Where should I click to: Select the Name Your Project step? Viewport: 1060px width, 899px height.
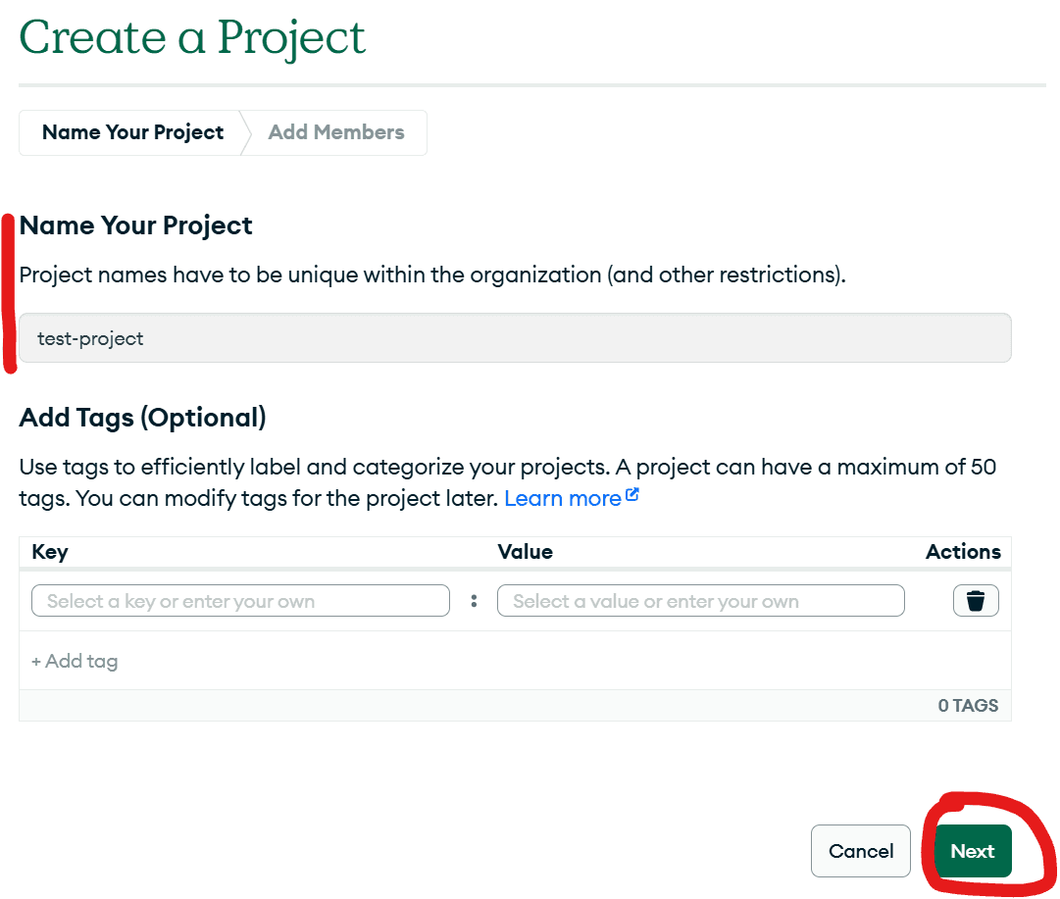(132, 132)
